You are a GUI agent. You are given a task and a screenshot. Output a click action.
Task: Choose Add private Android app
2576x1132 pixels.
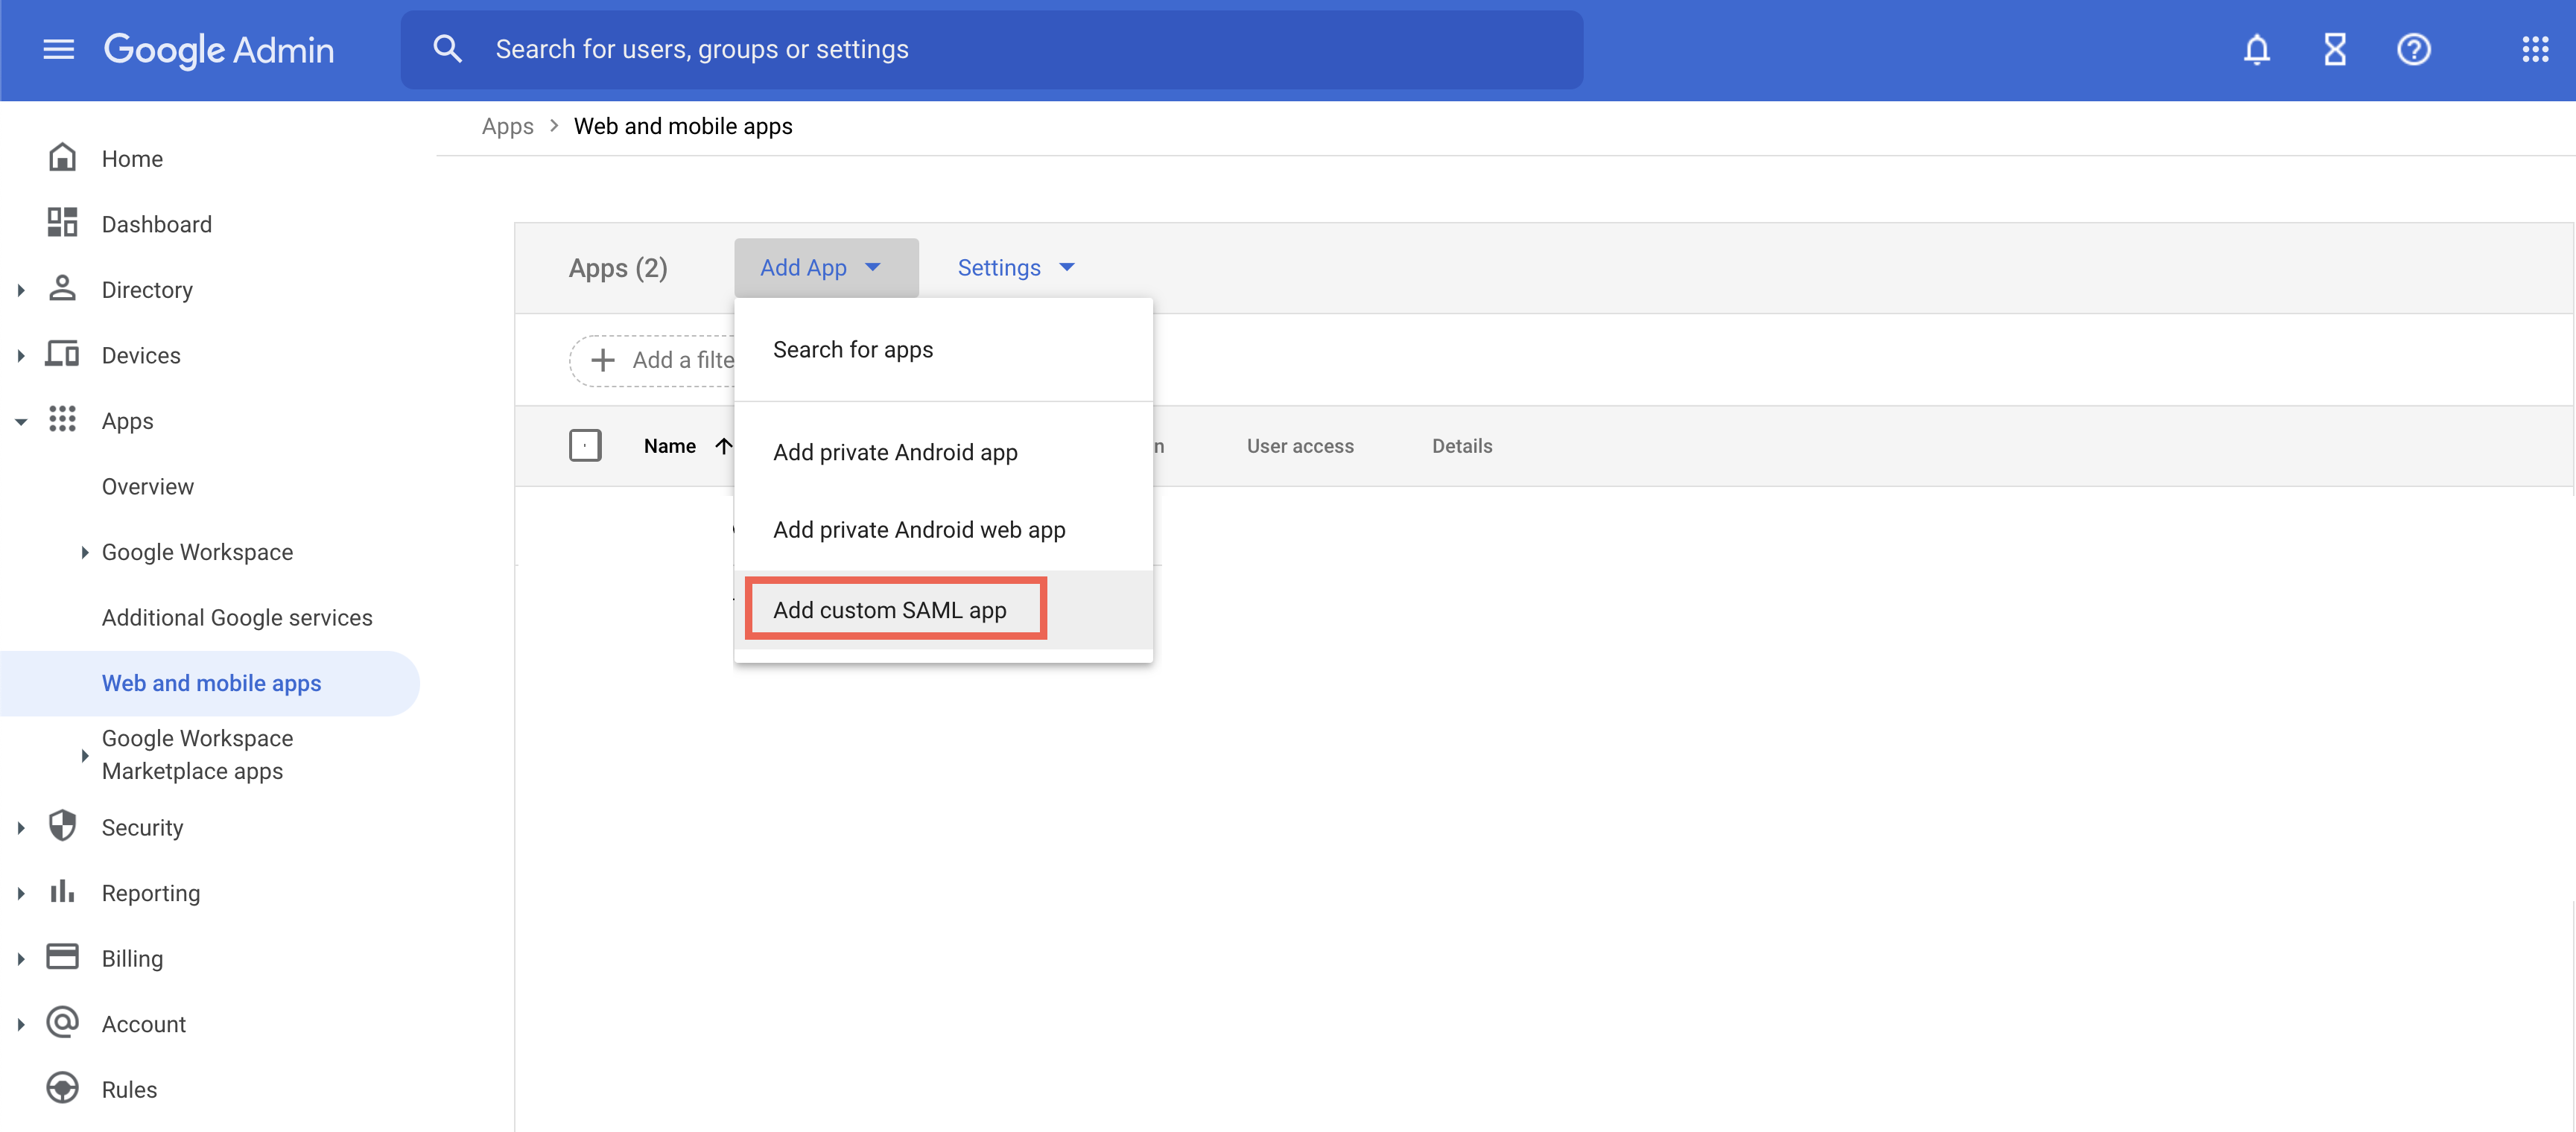click(x=943, y=452)
